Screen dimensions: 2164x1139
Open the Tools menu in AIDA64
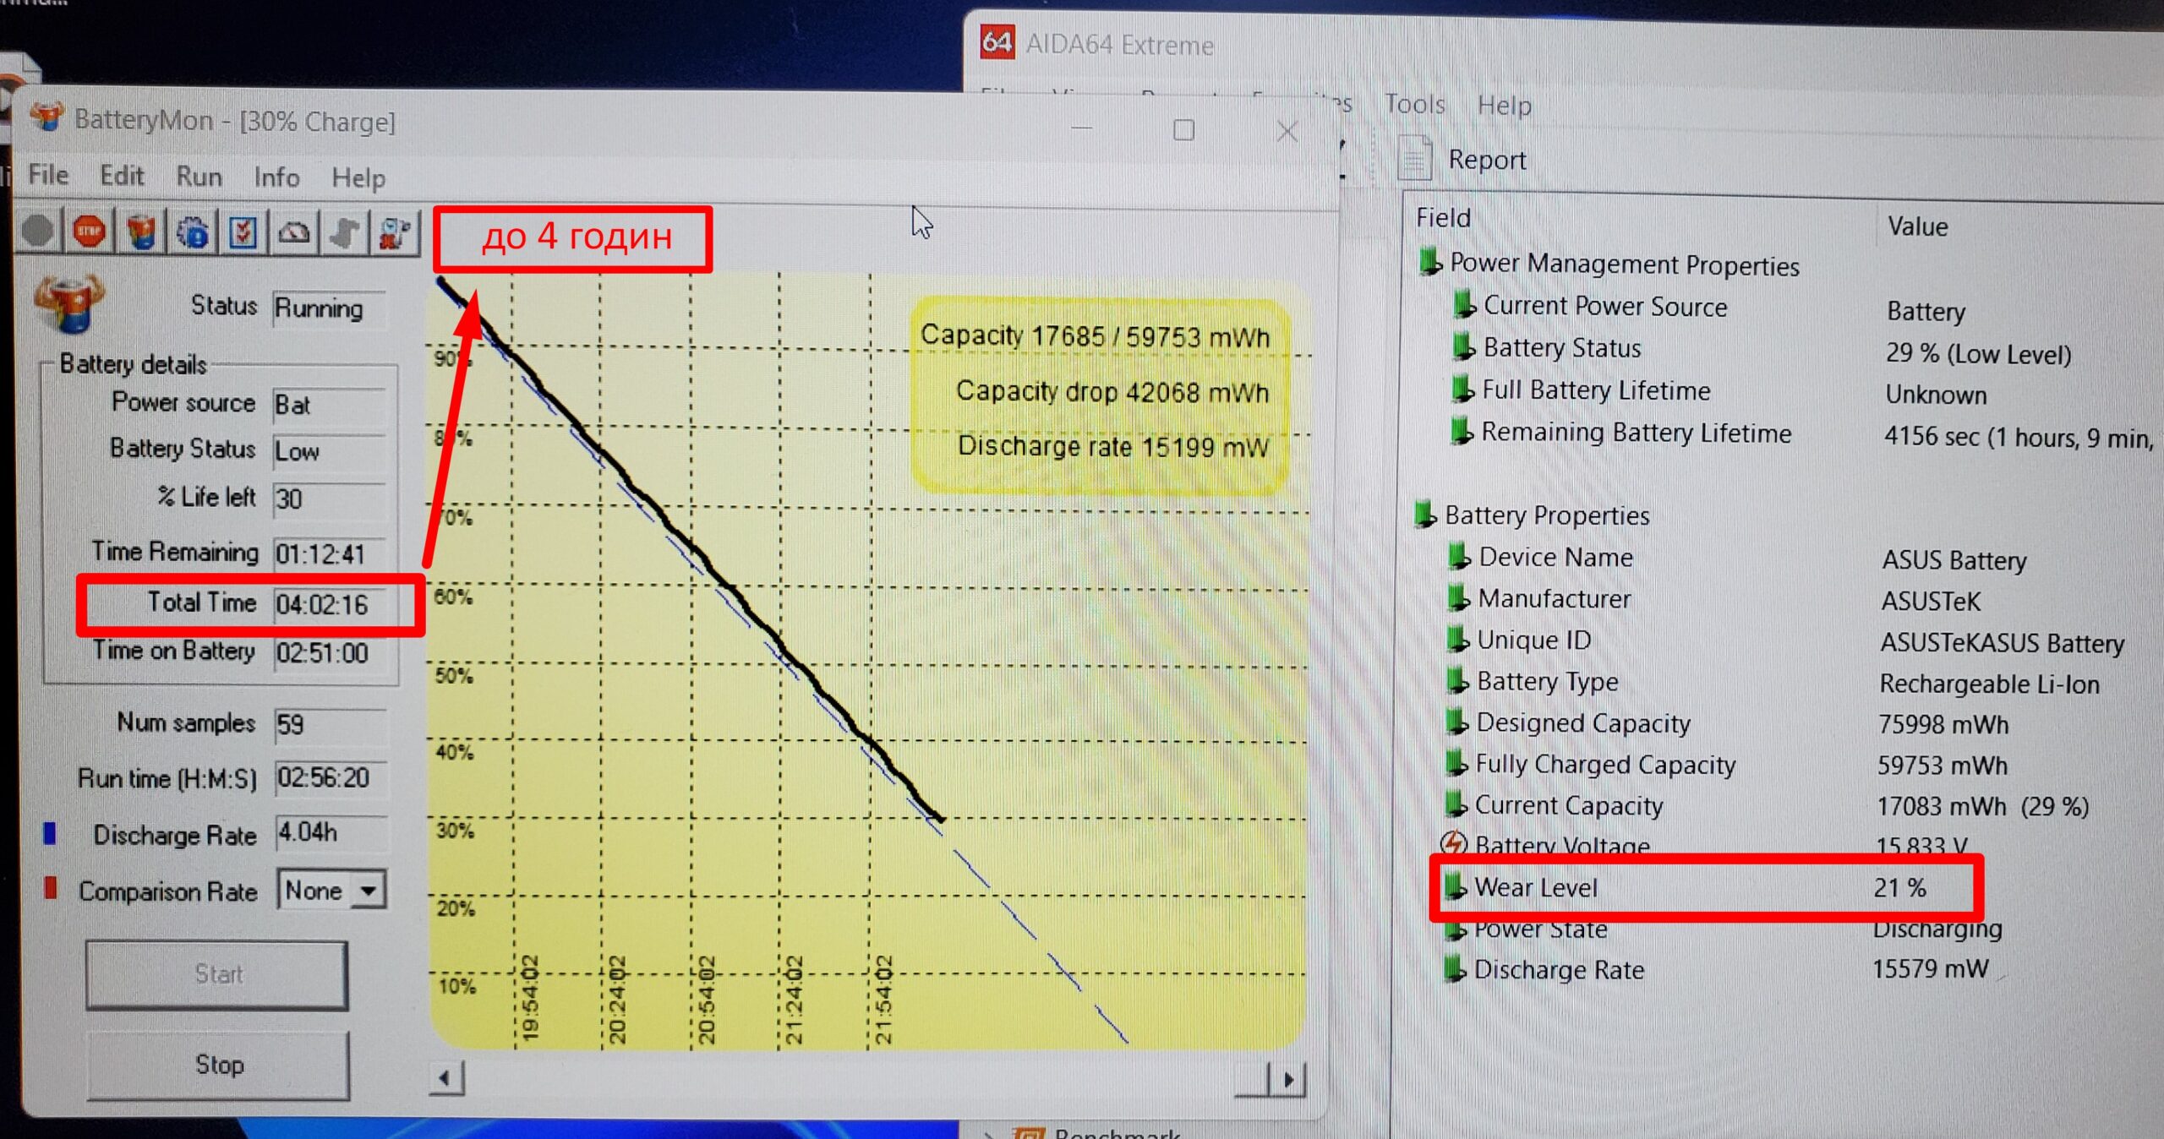tap(1414, 105)
